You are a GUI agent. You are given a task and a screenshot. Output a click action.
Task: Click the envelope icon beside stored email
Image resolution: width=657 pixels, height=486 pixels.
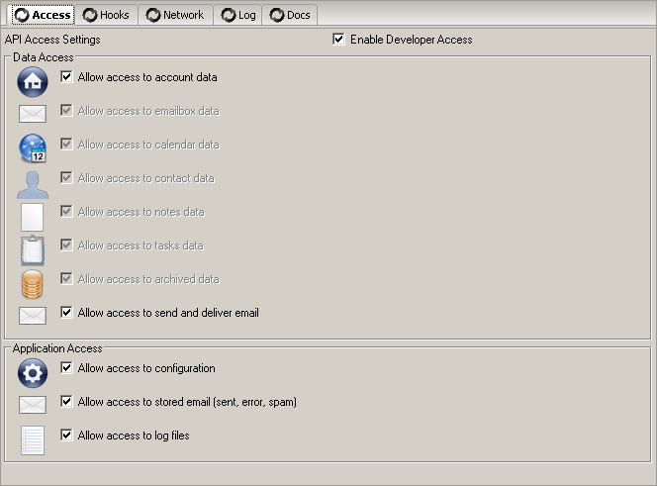coord(33,404)
